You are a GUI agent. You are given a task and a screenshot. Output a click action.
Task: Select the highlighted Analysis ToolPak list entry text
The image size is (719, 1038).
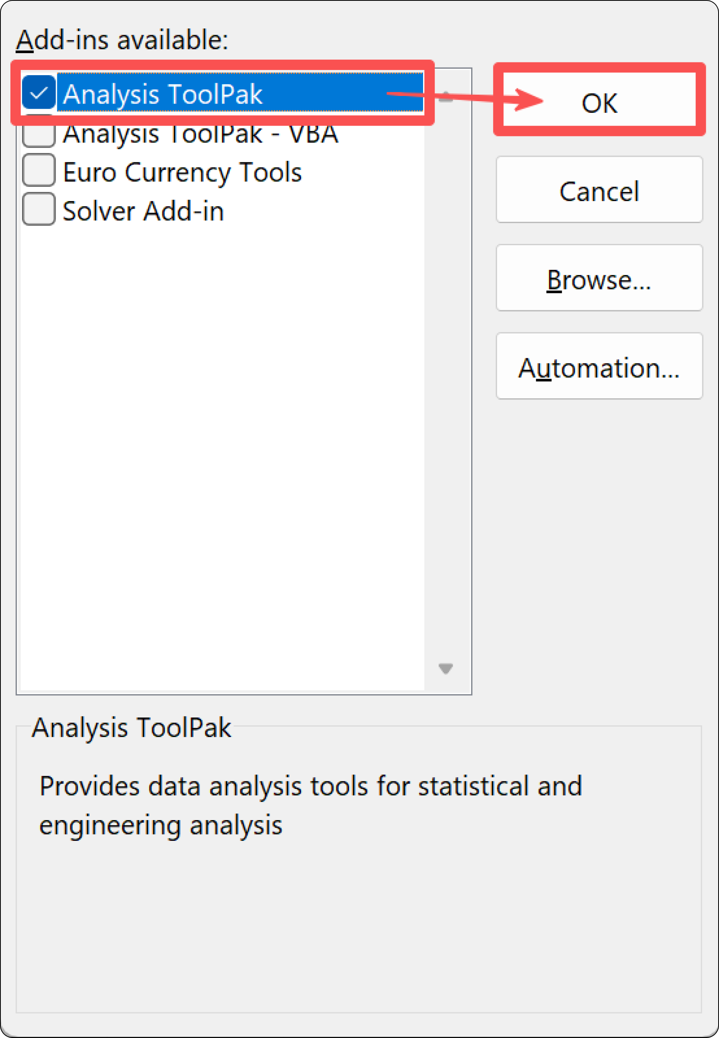162,94
